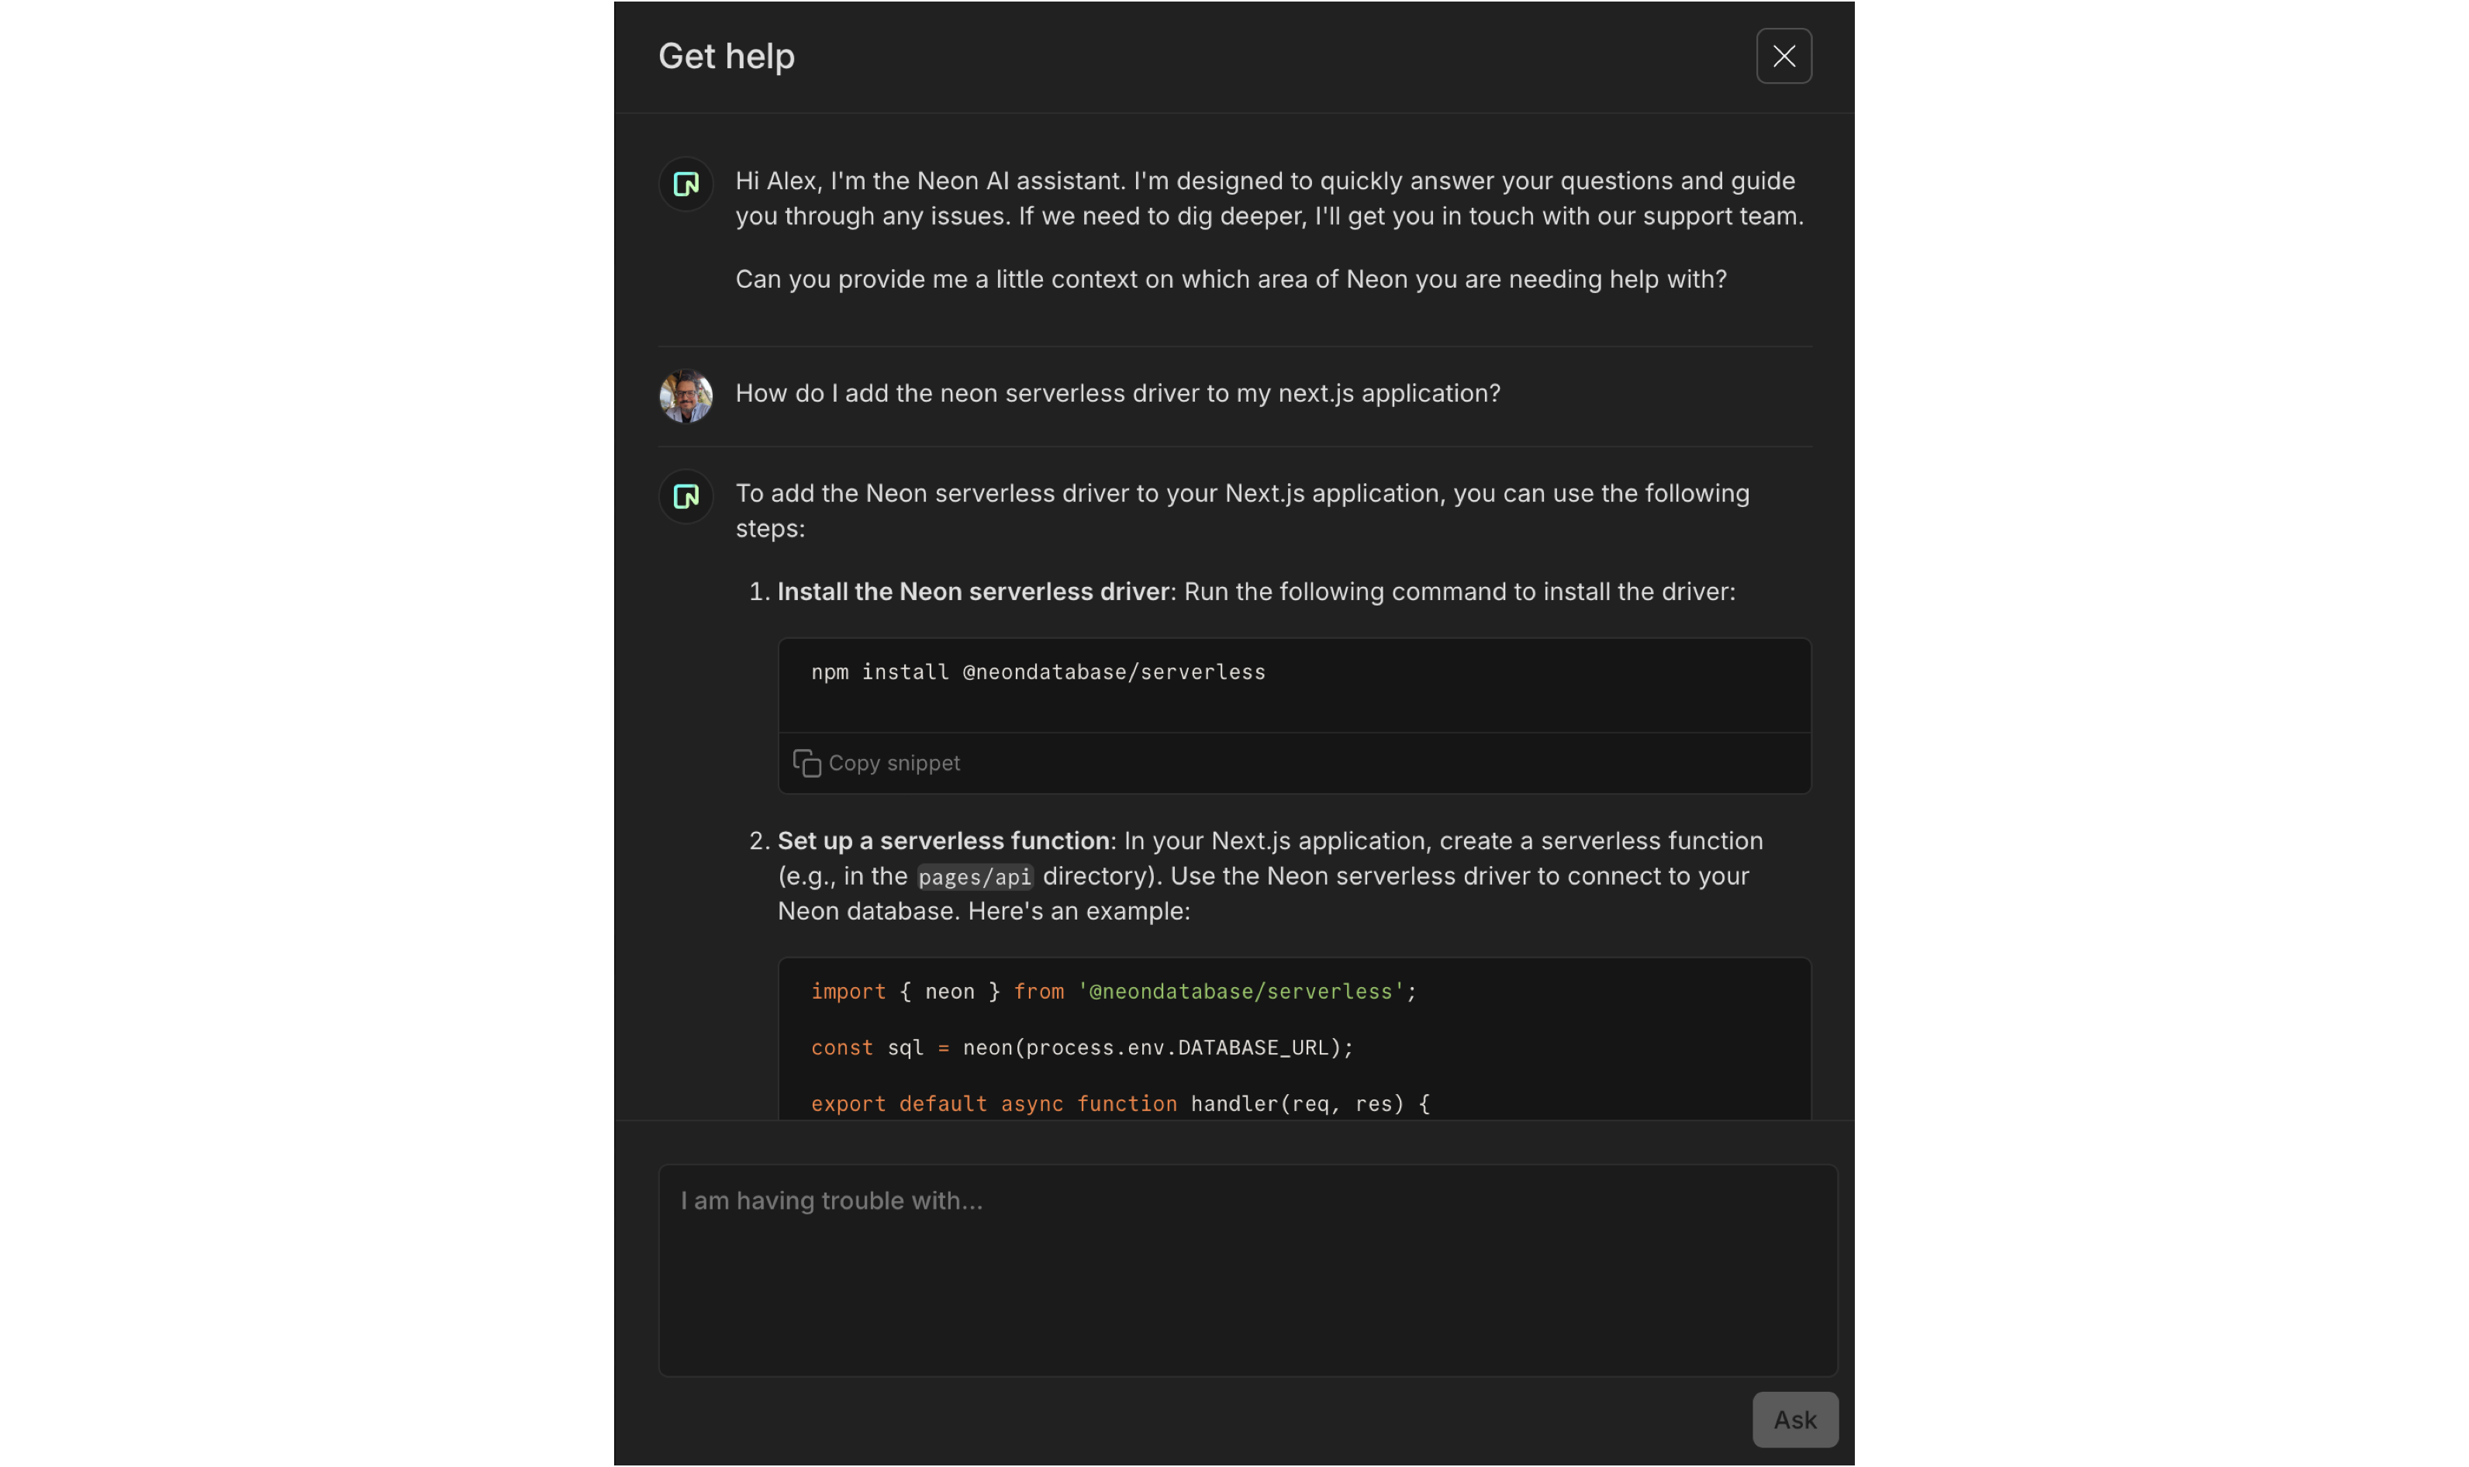Screen dimensions: 2469x1467
Task: Select the question about the serverless driver
Action: point(1117,393)
